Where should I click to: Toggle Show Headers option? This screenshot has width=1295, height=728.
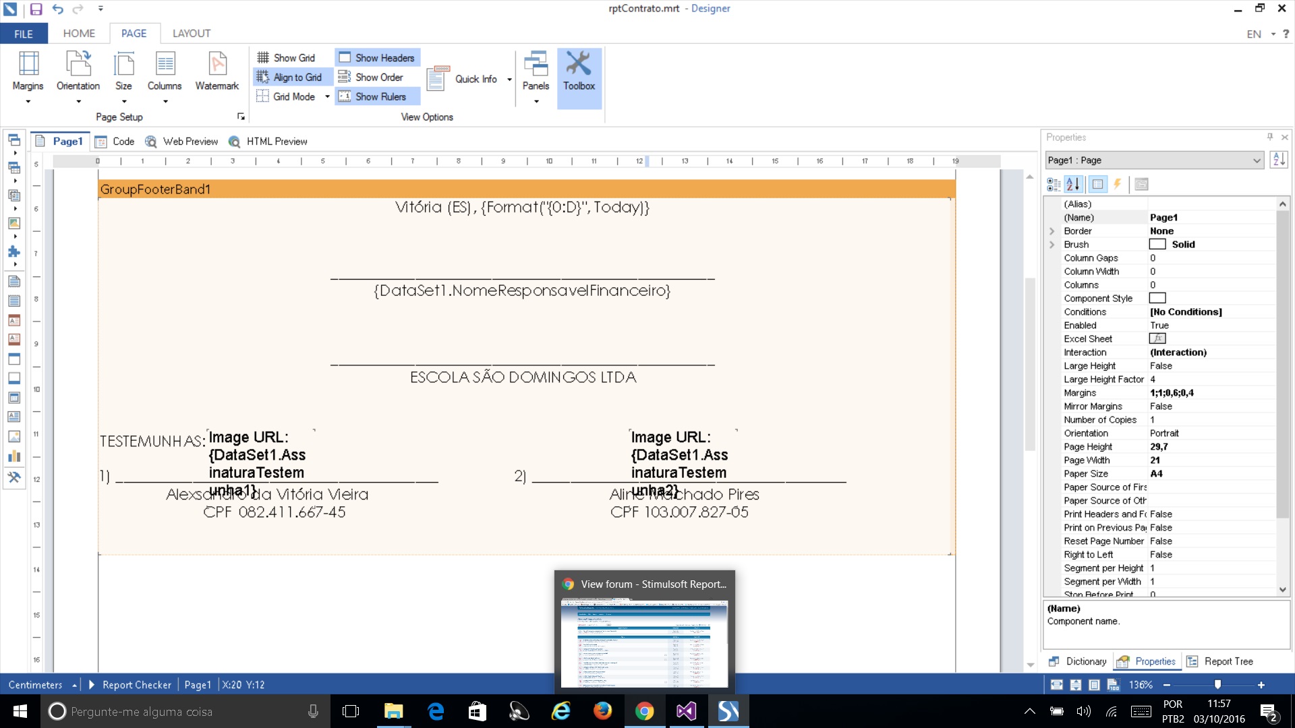pos(377,58)
